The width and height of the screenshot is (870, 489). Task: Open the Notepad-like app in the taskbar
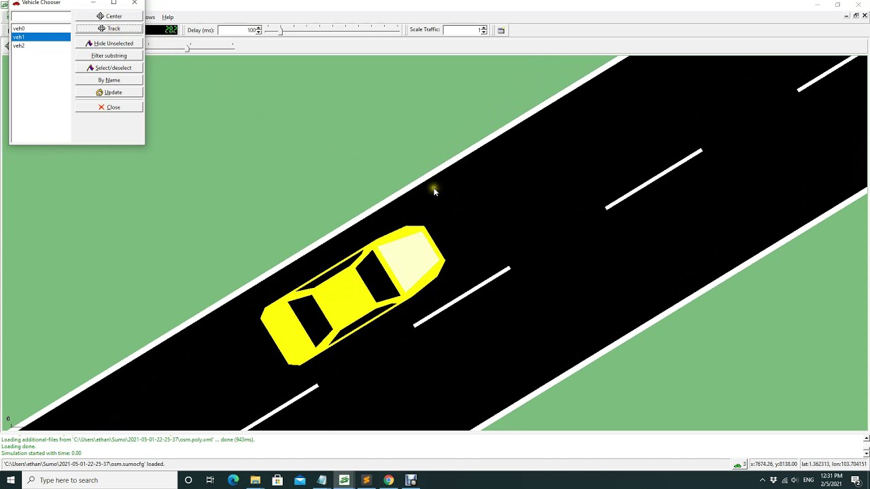(x=321, y=480)
